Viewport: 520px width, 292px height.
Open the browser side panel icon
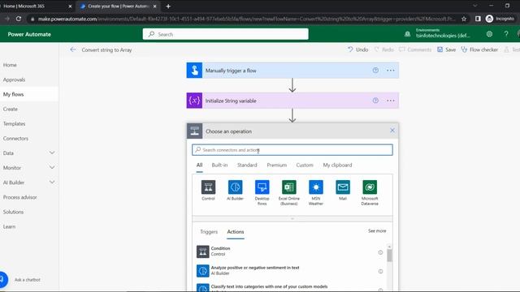[x=478, y=19]
